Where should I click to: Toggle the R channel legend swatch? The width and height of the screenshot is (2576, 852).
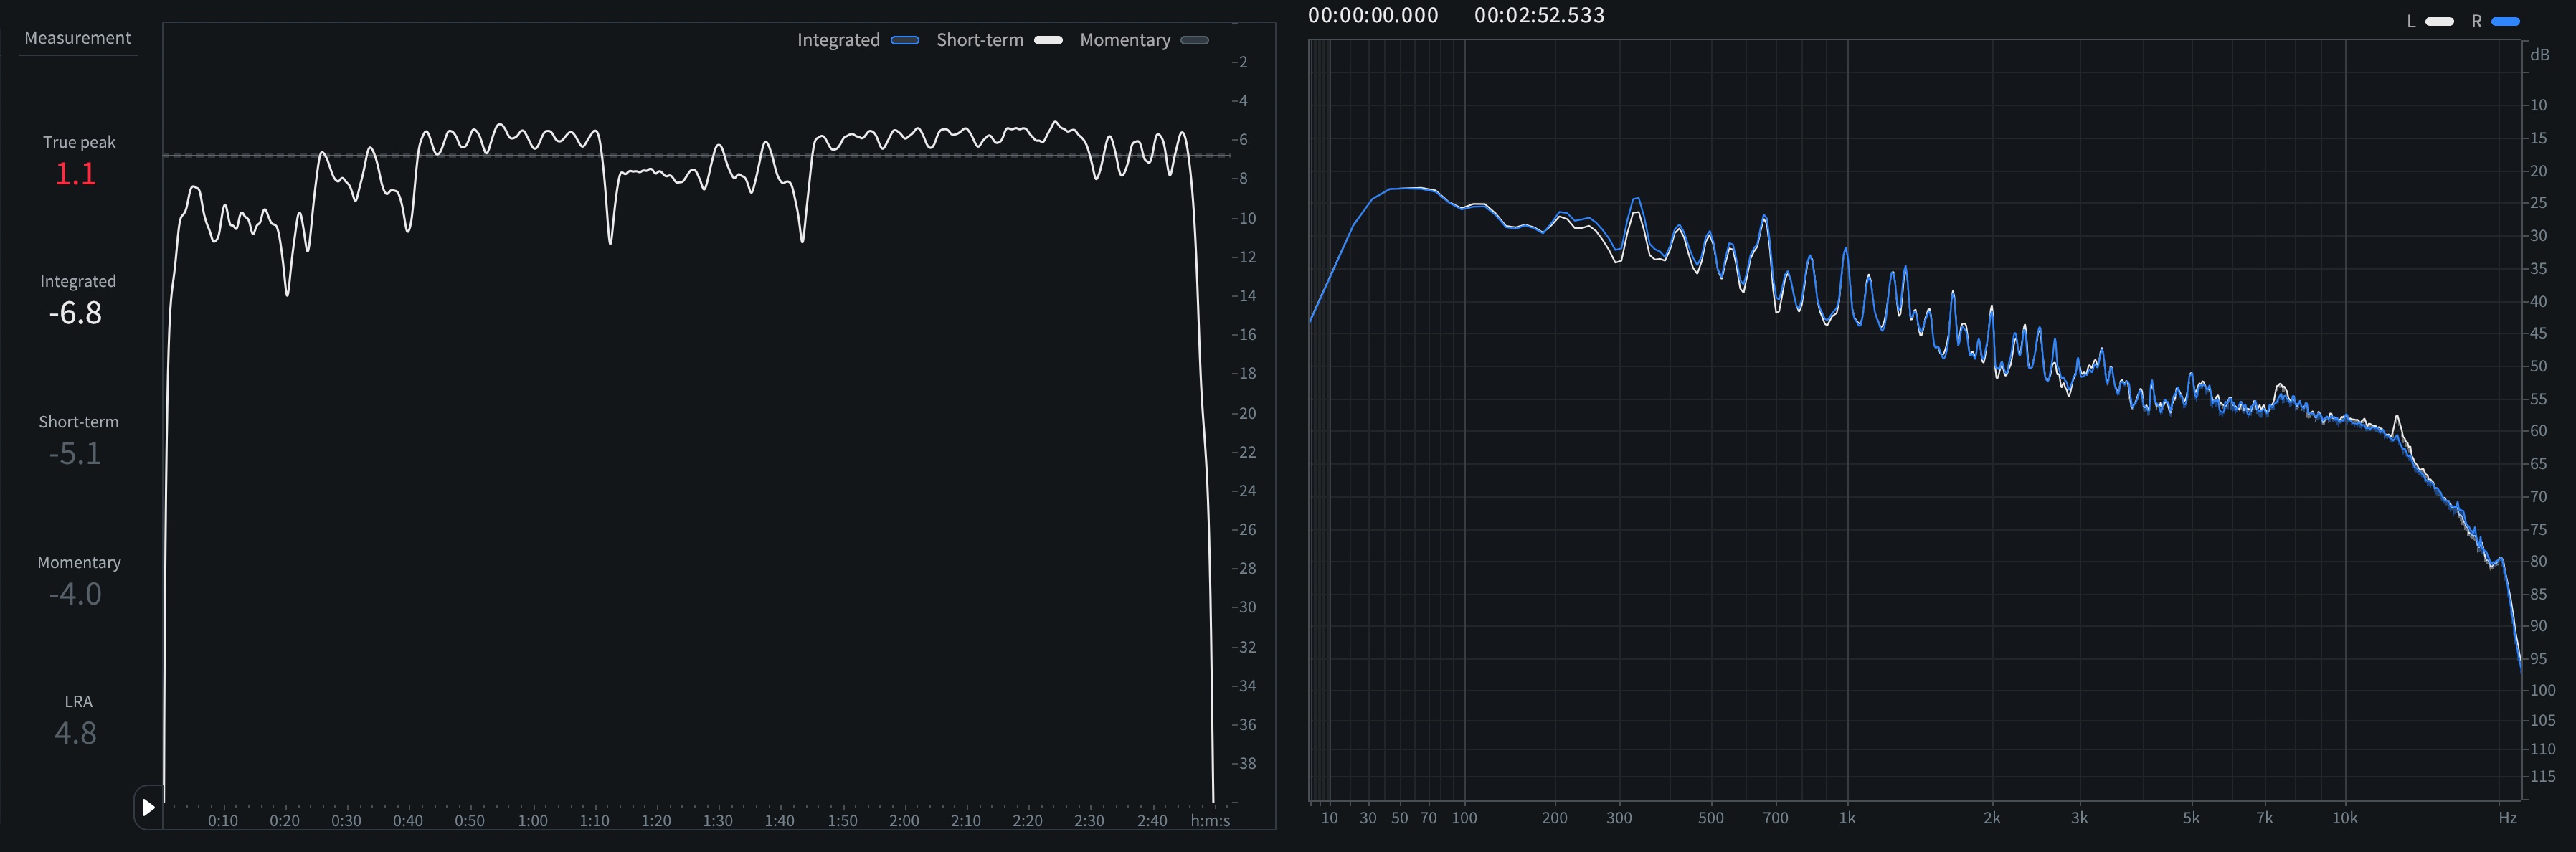pyautogui.click(x=2506, y=21)
